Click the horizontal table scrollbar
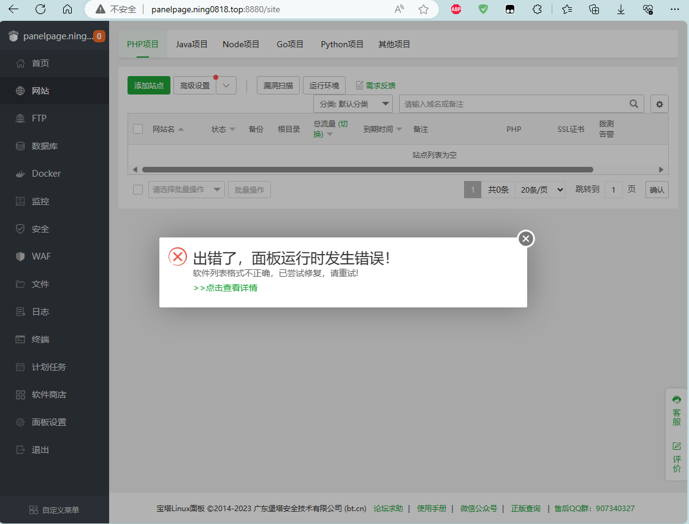 (x=367, y=170)
